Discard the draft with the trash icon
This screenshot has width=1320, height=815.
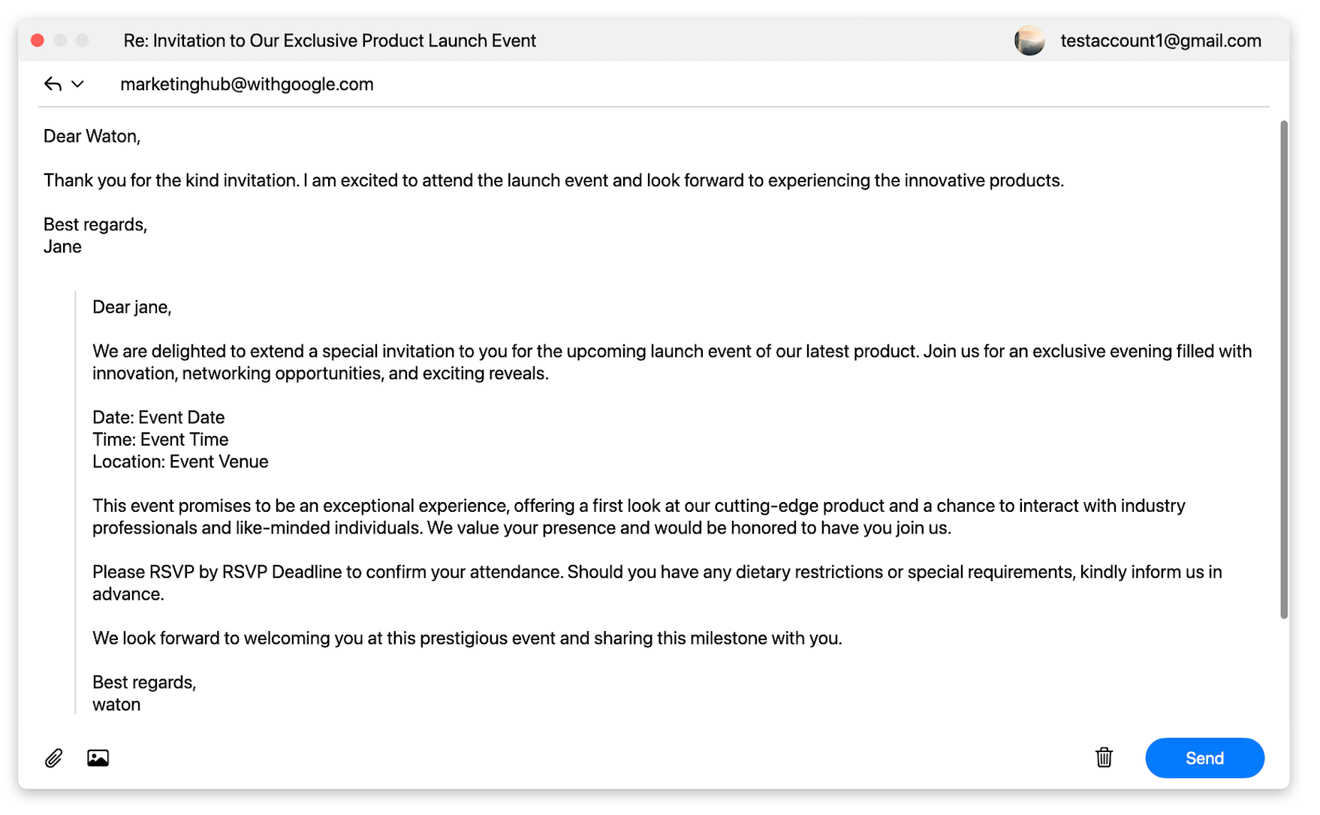[x=1103, y=757]
